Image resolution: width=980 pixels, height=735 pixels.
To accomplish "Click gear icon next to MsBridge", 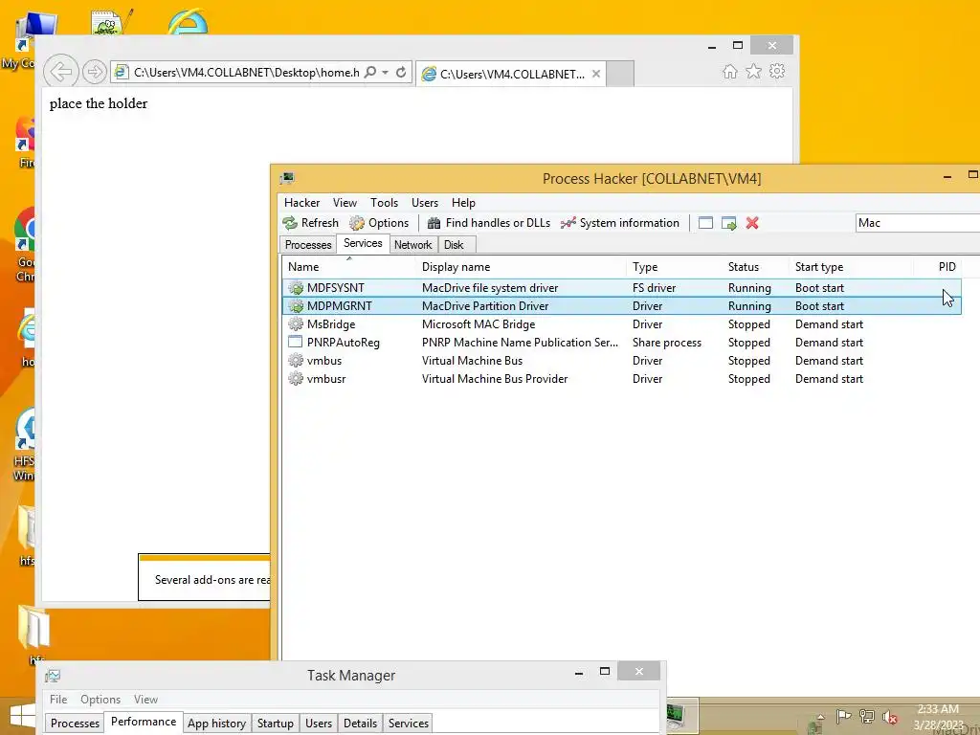I will click(x=296, y=324).
